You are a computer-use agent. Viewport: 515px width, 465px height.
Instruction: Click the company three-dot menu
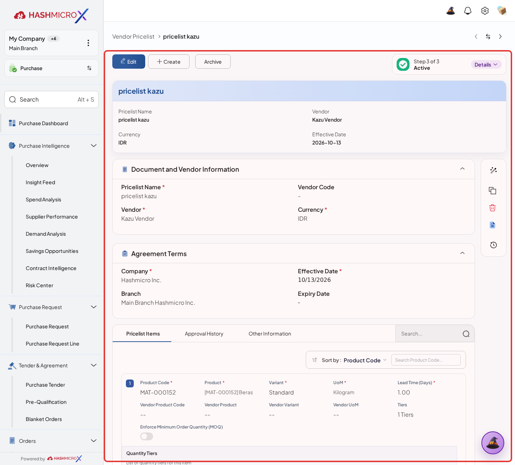[88, 43]
